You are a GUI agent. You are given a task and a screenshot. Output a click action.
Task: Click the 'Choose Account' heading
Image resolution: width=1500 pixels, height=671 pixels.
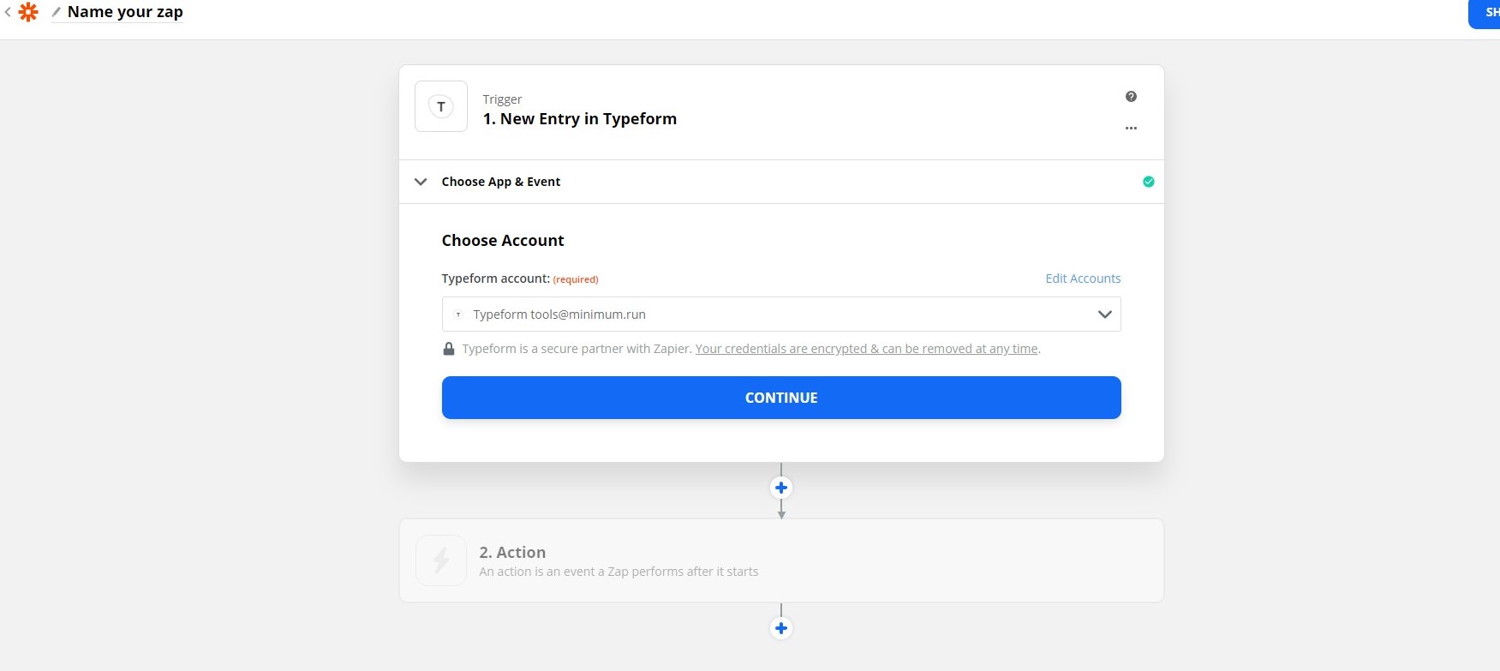click(x=503, y=241)
